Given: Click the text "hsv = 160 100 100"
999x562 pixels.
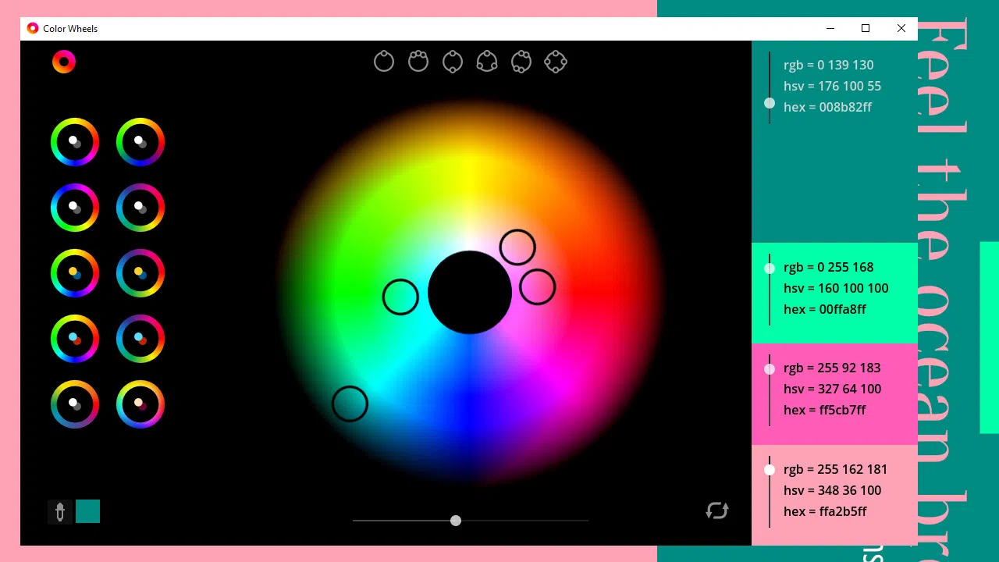Looking at the screenshot, I should (x=836, y=288).
